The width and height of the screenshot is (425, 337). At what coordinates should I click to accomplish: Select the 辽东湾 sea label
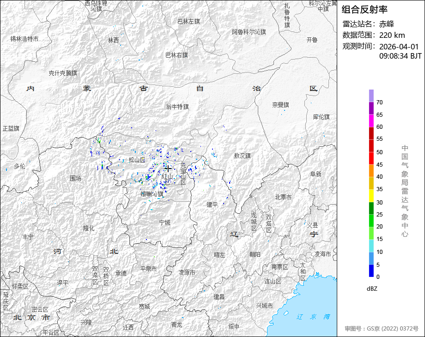pyautogui.click(x=313, y=317)
